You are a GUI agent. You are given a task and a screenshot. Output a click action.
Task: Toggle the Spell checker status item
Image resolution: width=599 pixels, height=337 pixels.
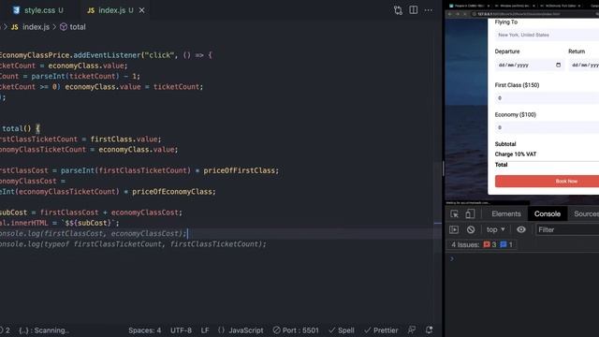coord(342,330)
